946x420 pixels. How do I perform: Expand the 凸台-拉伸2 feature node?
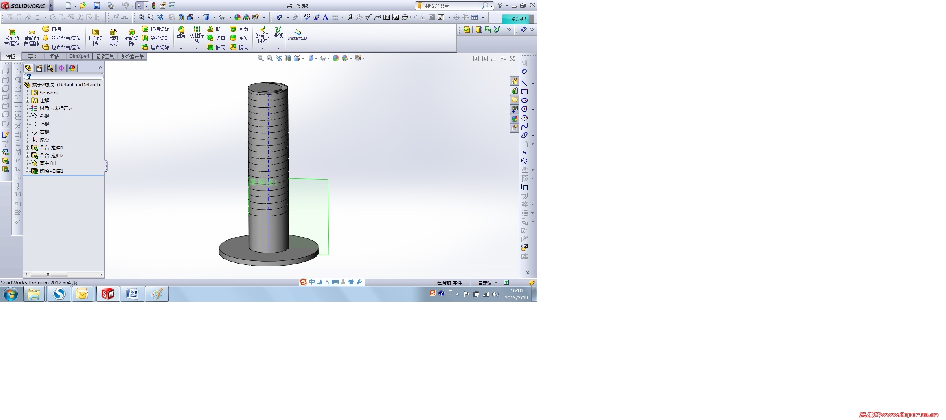[28, 156]
